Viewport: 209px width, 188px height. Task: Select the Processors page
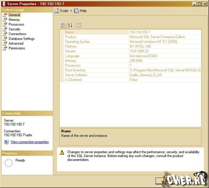point(16,24)
